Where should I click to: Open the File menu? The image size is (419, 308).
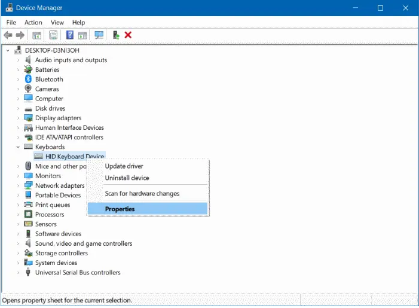coord(11,23)
